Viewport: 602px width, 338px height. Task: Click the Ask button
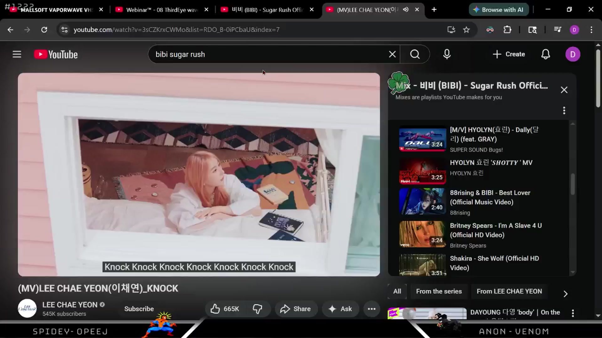click(340, 309)
